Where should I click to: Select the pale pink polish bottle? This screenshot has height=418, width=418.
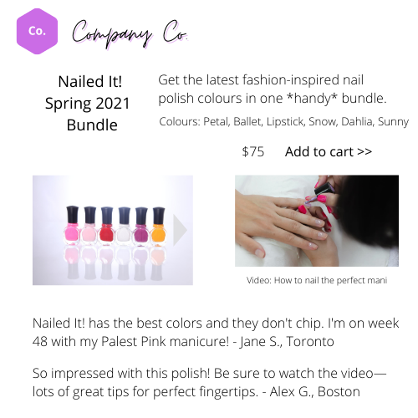pyautogui.click(x=89, y=227)
